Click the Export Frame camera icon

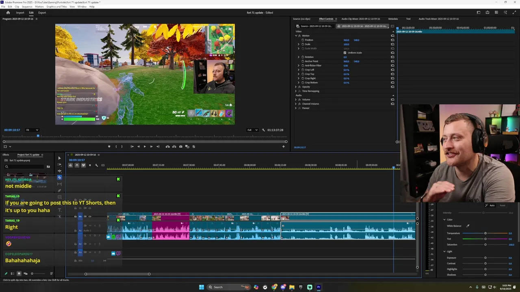(181, 146)
